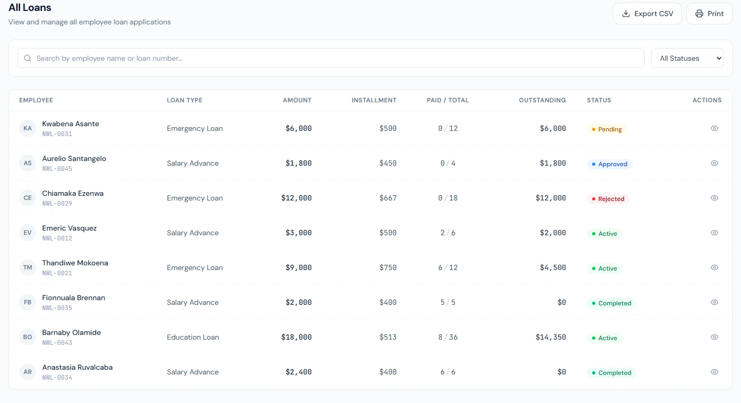Click the KA avatar for Kwabena Asante
The width and height of the screenshot is (741, 403).
click(x=28, y=128)
